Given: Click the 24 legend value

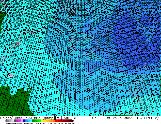Looking at the screenshot, I should 55,123.
